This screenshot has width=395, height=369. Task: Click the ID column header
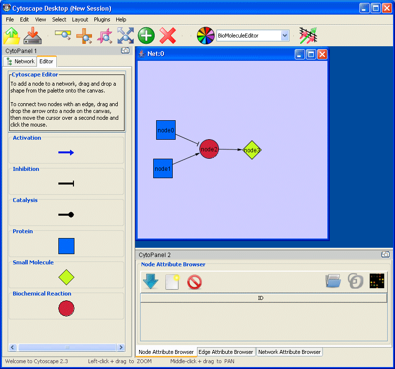click(261, 298)
